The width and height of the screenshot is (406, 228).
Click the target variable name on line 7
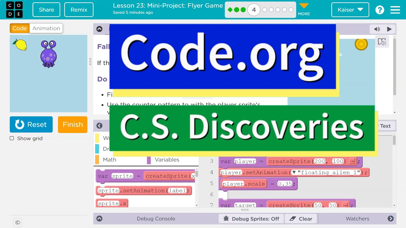pos(245,205)
